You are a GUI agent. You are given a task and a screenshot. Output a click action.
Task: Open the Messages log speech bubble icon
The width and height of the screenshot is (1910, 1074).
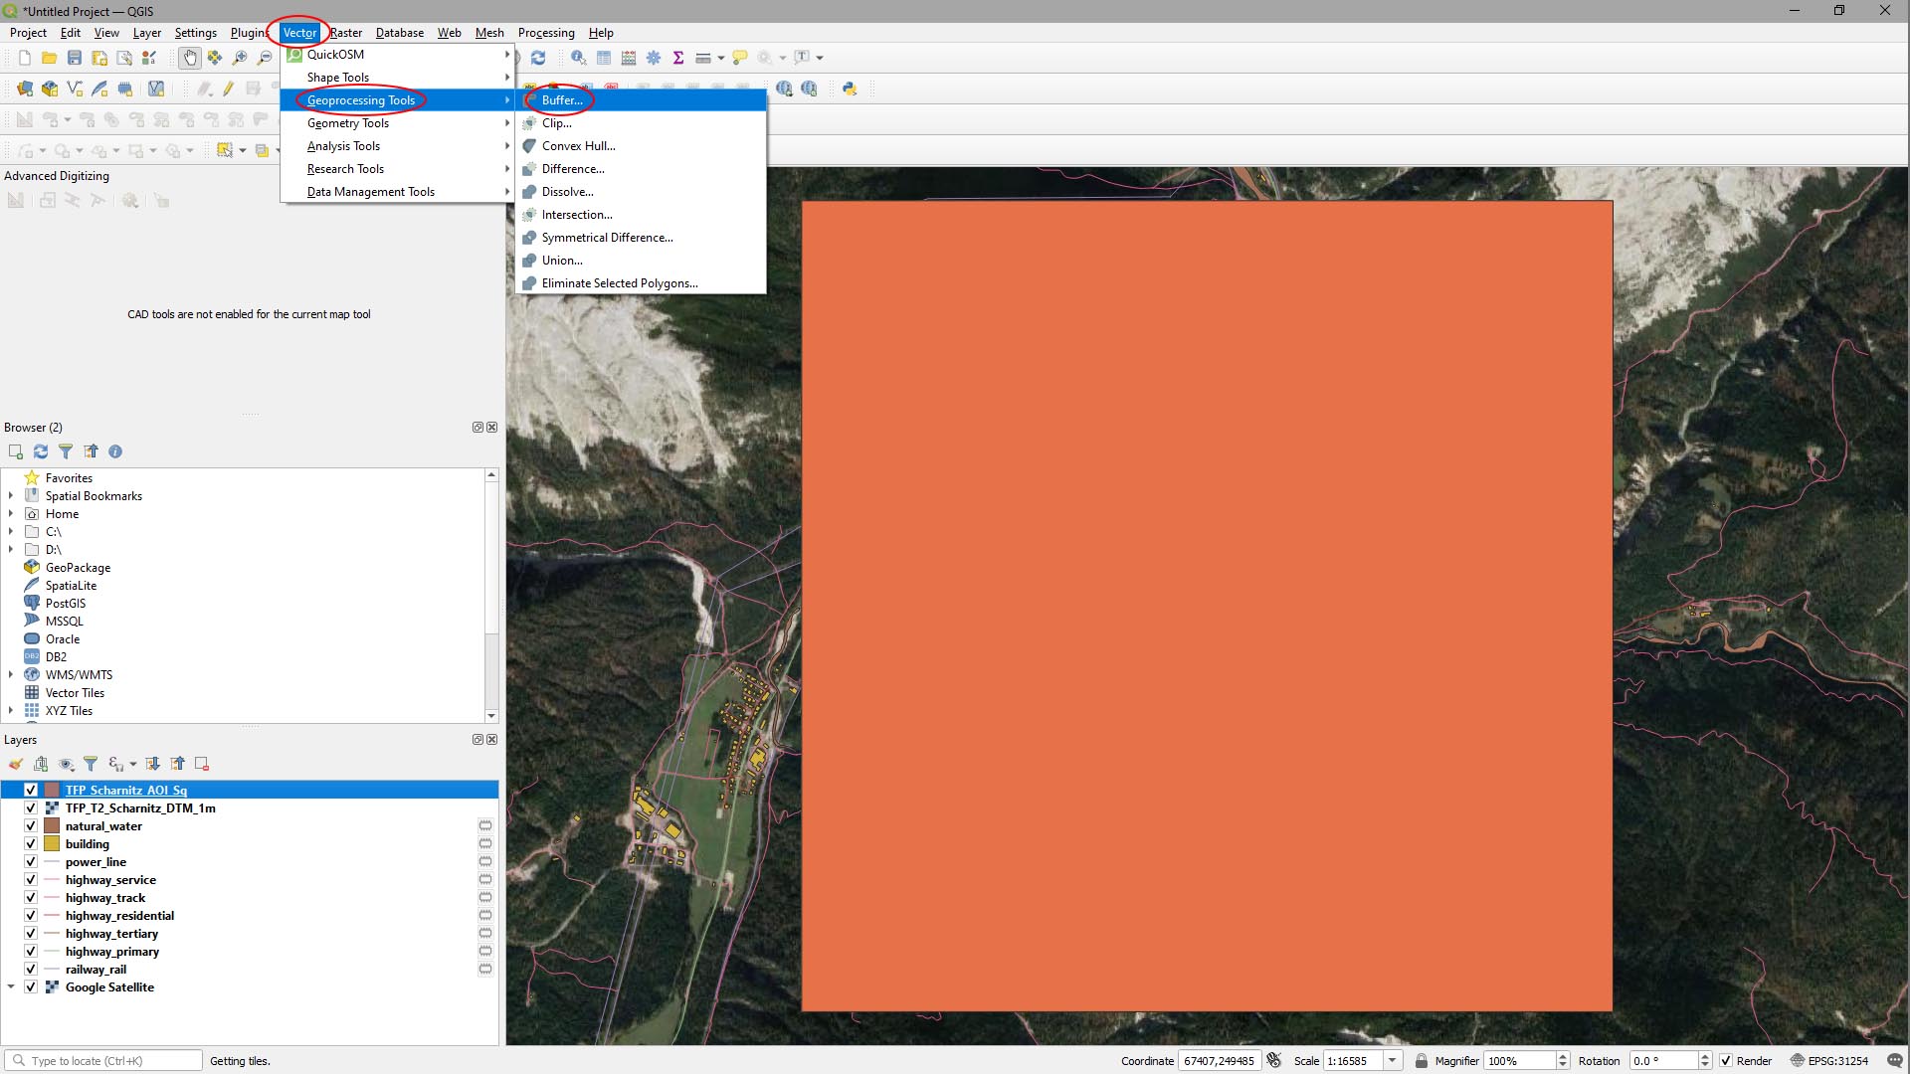pyautogui.click(x=1895, y=1061)
